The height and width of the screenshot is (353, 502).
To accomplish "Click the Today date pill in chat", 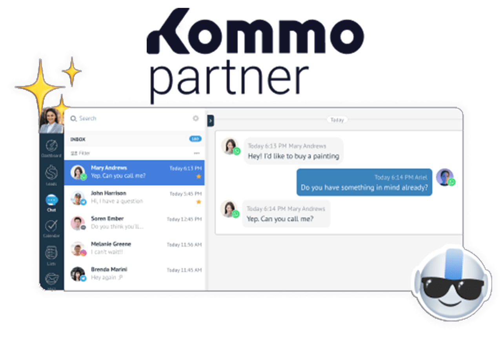I will [x=337, y=120].
